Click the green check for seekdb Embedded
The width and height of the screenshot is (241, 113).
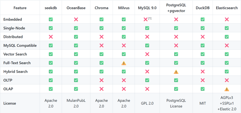[51, 19]
